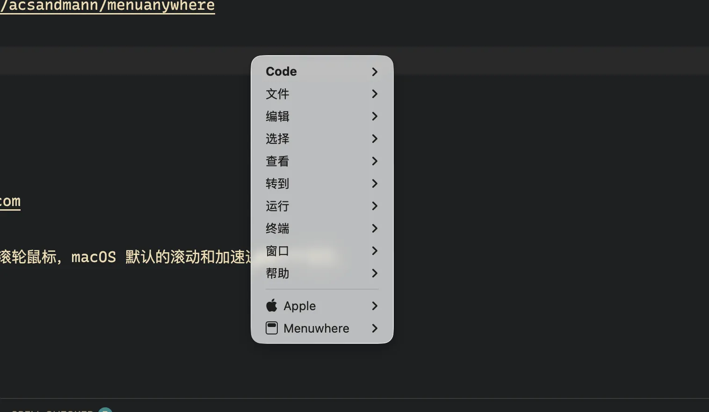
Task: Open the 运行 menu entry
Action: [x=278, y=206]
